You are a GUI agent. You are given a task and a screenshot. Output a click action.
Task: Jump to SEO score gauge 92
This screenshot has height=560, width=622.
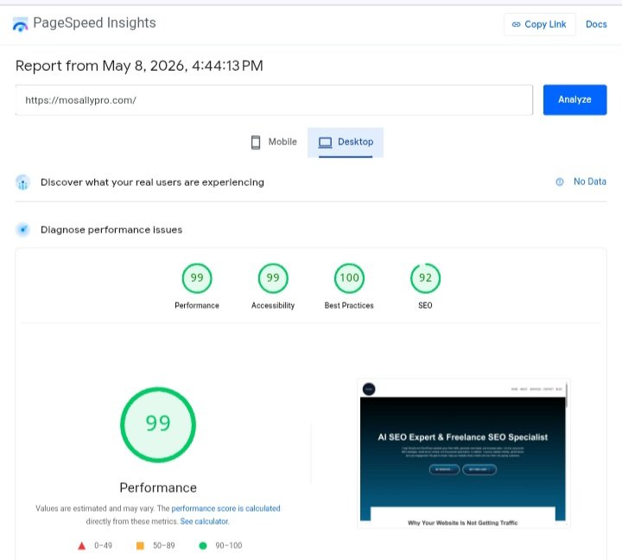pyautogui.click(x=425, y=277)
